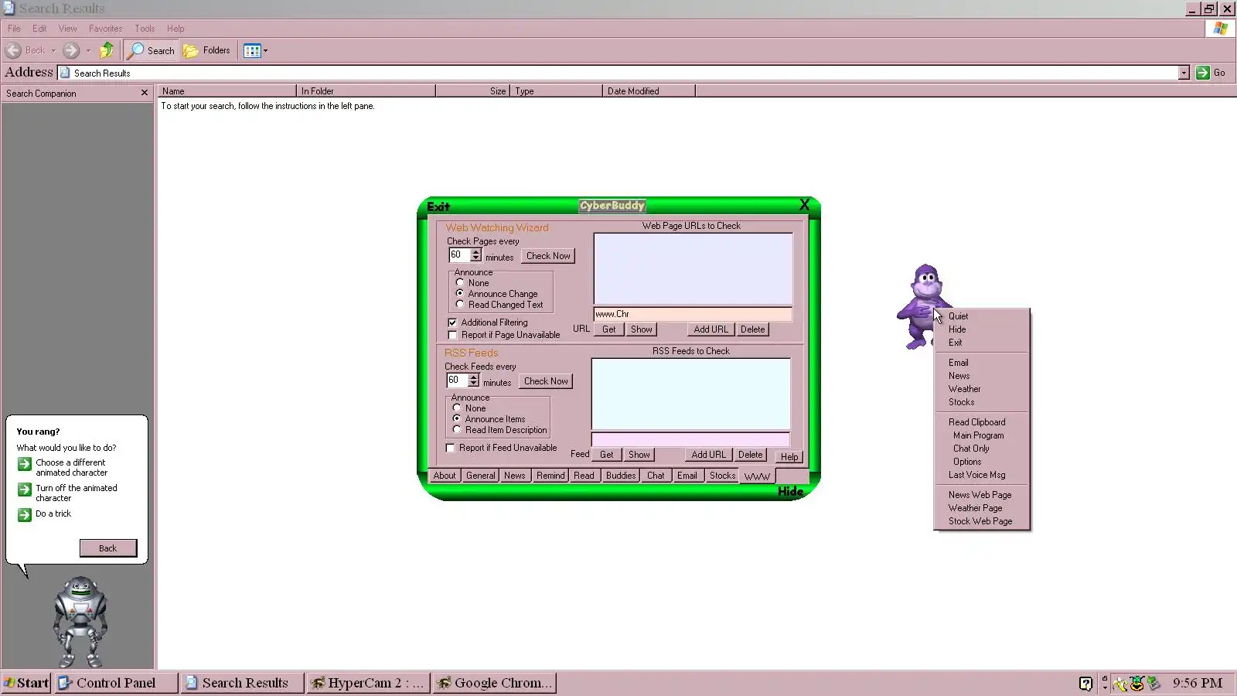Expand the Address bar dropdown

[1184, 73]
